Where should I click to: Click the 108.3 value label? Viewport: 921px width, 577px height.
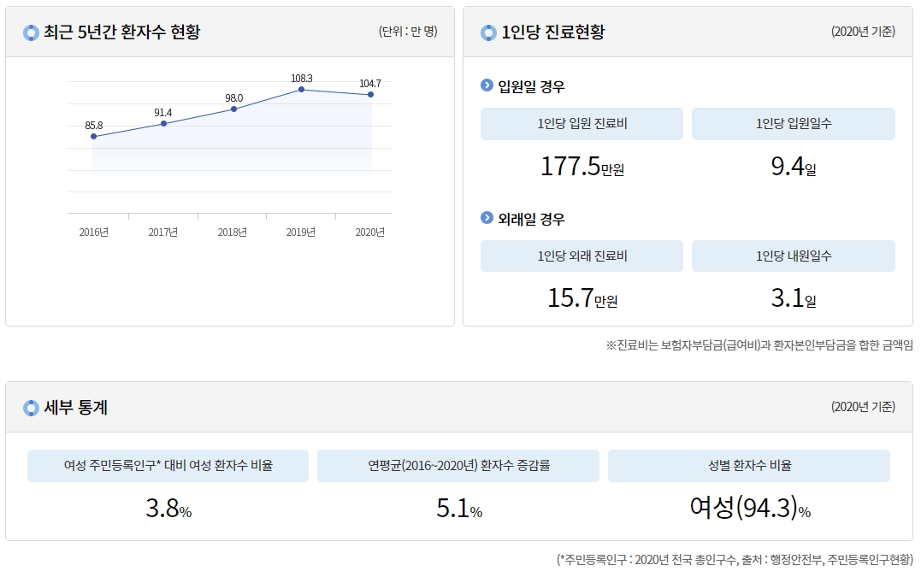tap(302, 78)
